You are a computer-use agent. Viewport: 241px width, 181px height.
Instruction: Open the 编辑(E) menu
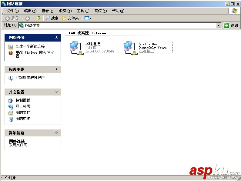coord(30,11)
